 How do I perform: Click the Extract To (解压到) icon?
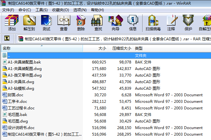[x=29, y=20]
